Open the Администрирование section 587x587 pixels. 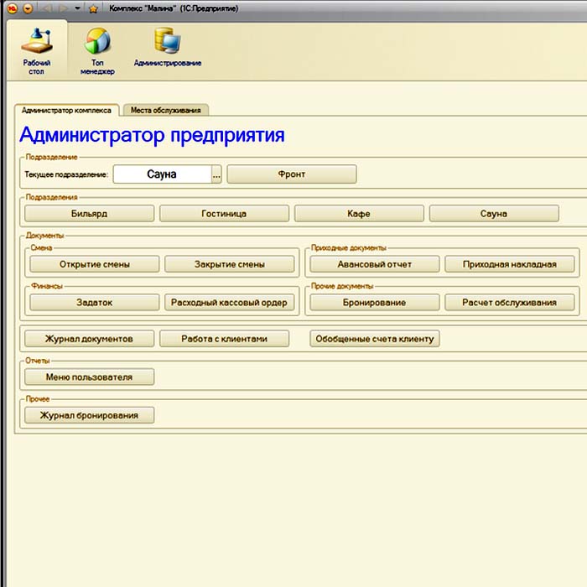pyautogui.click(x=167, y=50)
